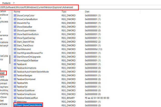Click the TaskbarAnimations value icon
The height and width of the screenshot is (107, 161).
click(15, 68)
